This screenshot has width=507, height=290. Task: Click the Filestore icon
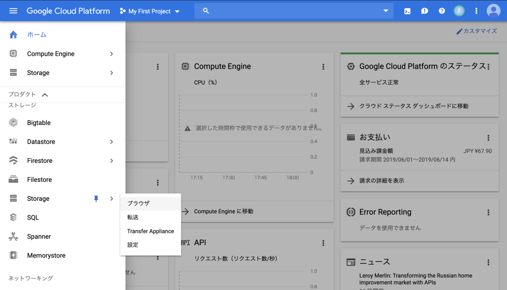tap(13, 179)
